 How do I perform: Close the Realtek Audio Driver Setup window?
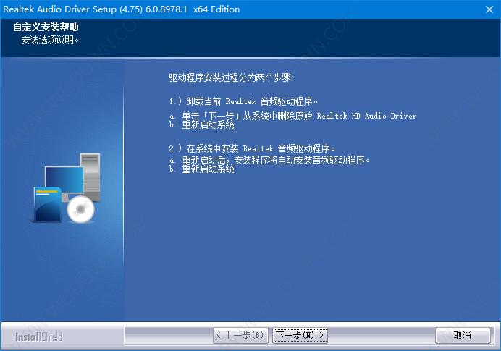click(489, 9)
